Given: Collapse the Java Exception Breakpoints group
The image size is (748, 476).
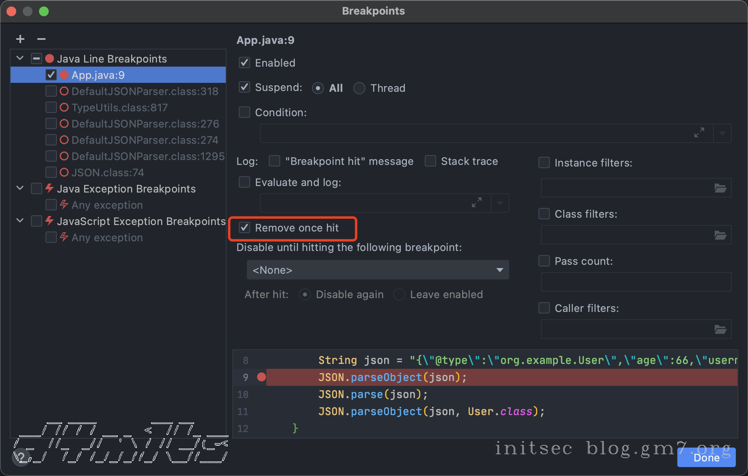Looking at the screenshot, I should tap(20, 188).
